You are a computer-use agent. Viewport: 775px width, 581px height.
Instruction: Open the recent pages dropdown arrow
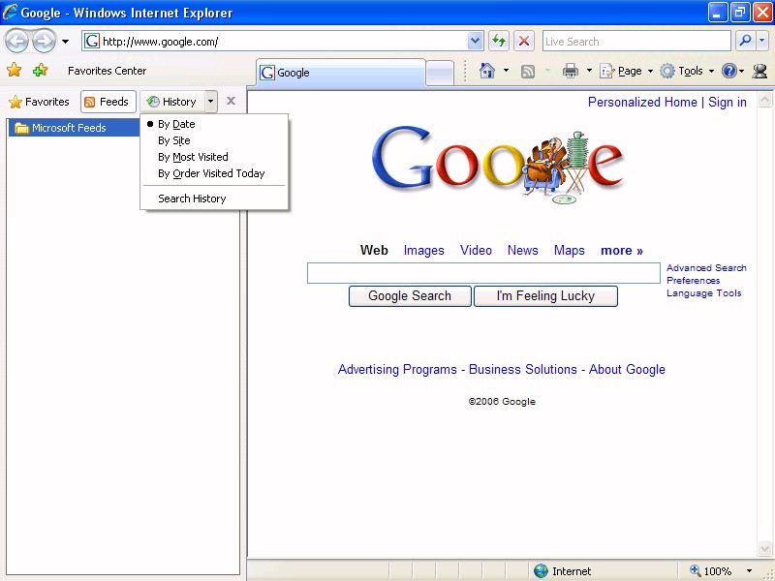[x=65, y=42]
